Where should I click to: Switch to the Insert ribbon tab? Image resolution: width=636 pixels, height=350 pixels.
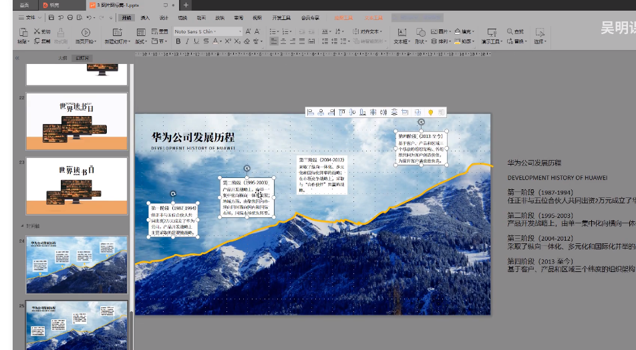click(x=145, y=18)
